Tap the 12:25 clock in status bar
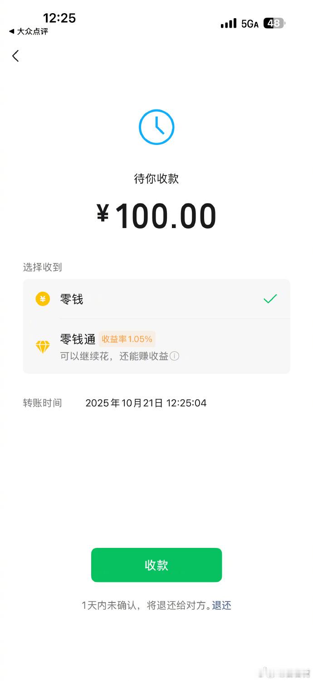Screen dimensions: 313x681 pyautogui.click(x=59, y=18)
